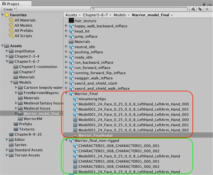Click the lock icon in Project panel
The image size is (213, 175).
204,4
